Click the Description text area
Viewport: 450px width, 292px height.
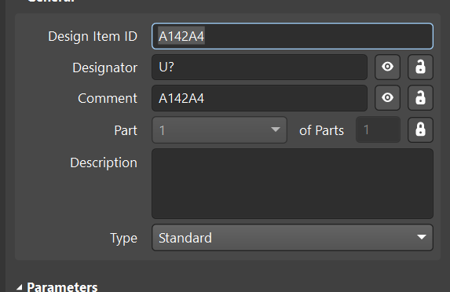click(292, 184)
